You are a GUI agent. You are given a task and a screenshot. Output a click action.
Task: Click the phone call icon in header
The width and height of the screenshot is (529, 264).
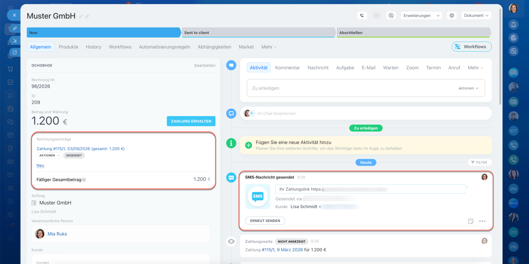click(x=362, y=15)
